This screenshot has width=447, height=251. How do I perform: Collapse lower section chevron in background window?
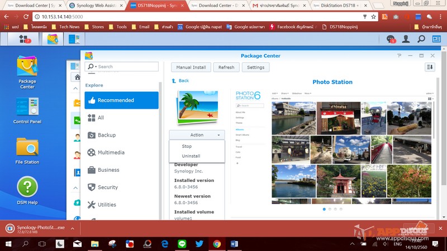(75, 188)
